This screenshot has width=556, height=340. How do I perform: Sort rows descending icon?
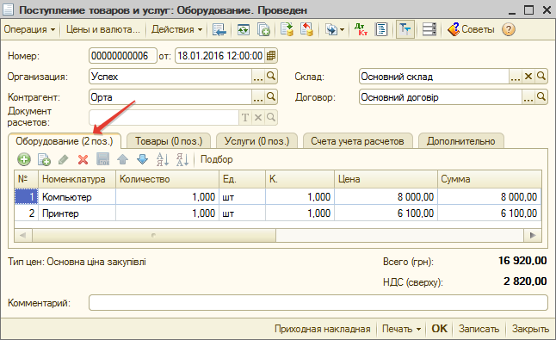[x=182, y=159]
